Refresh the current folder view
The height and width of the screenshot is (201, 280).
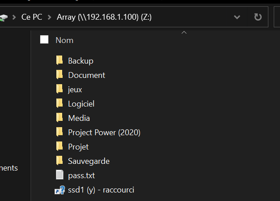pyautogui.click(x=258, y=17)
